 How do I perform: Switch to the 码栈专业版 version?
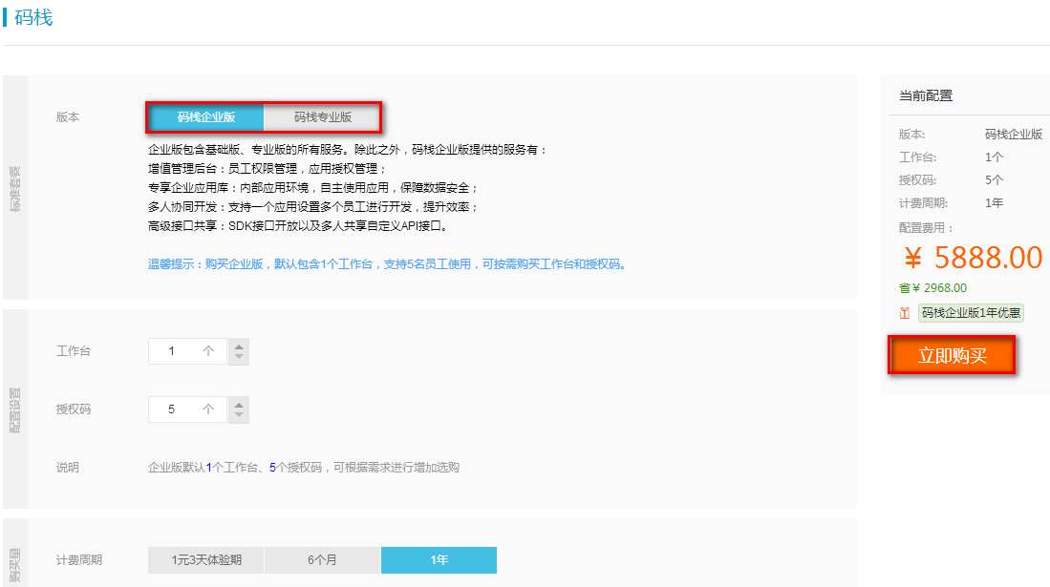coord(322,117)
